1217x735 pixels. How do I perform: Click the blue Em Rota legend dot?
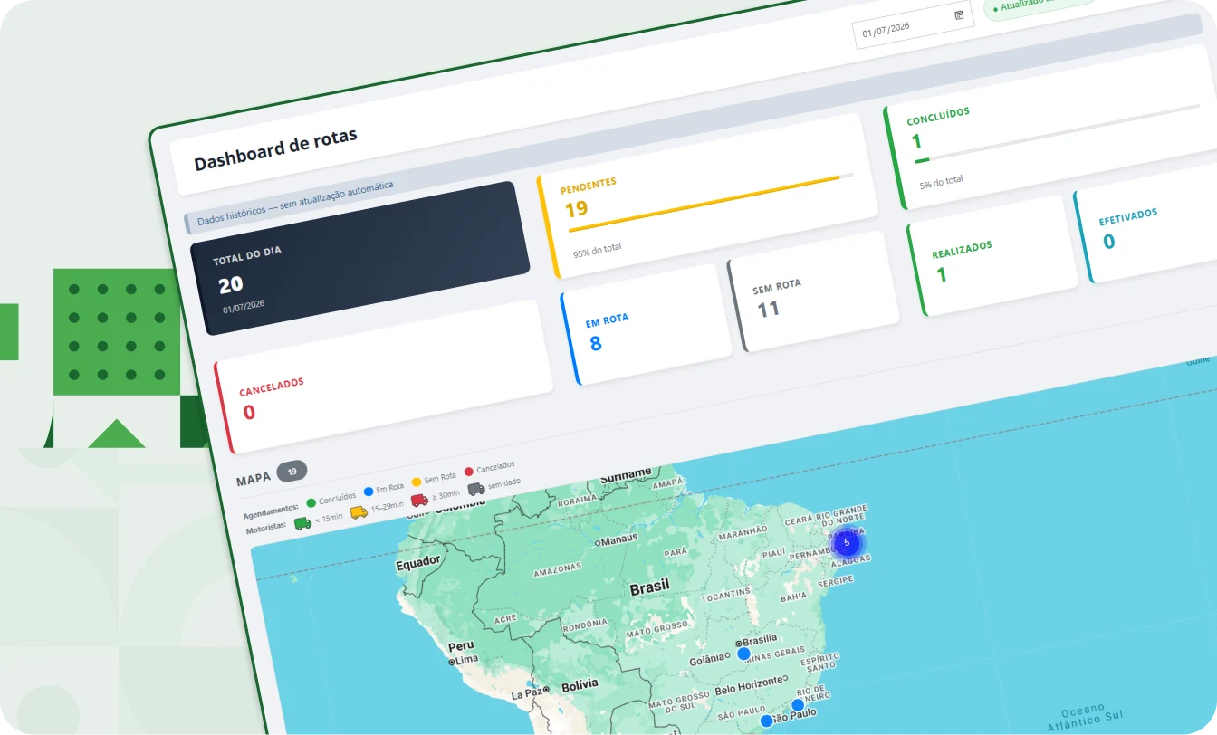369,492
